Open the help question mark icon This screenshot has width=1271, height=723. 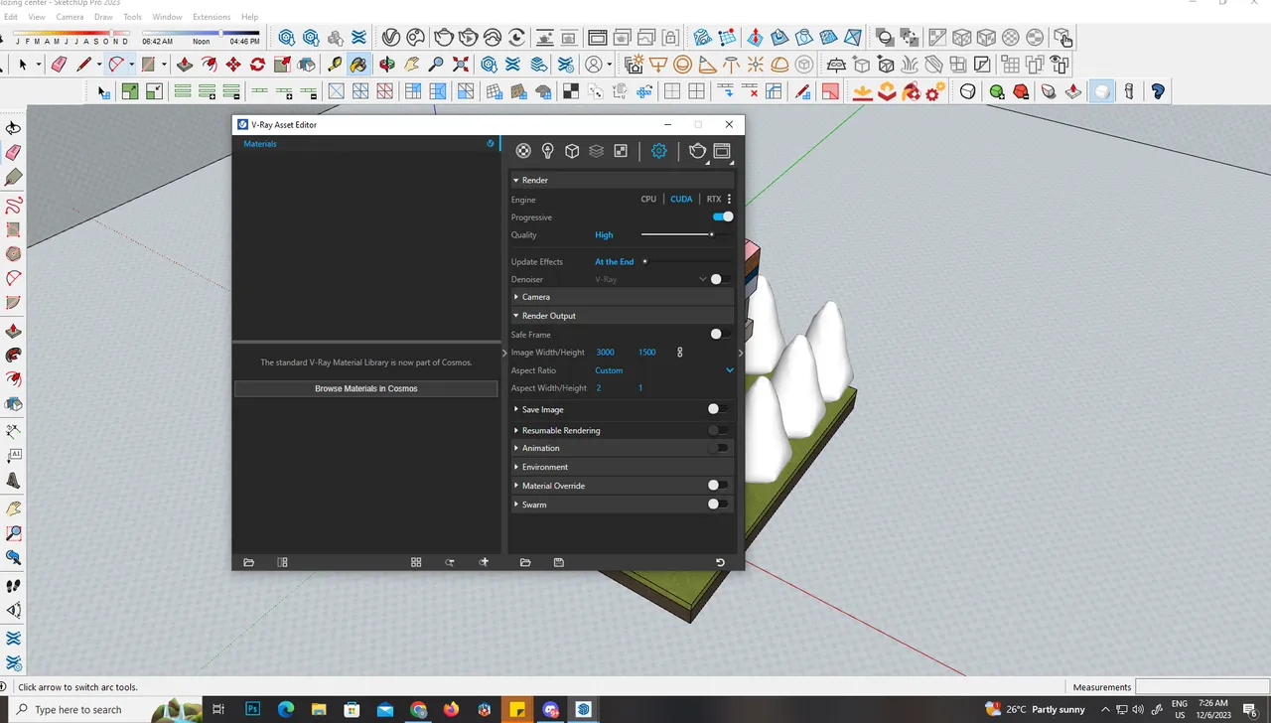point(1158,91)
